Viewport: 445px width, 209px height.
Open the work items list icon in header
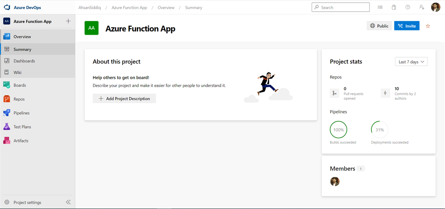click(x=380, y=7)
